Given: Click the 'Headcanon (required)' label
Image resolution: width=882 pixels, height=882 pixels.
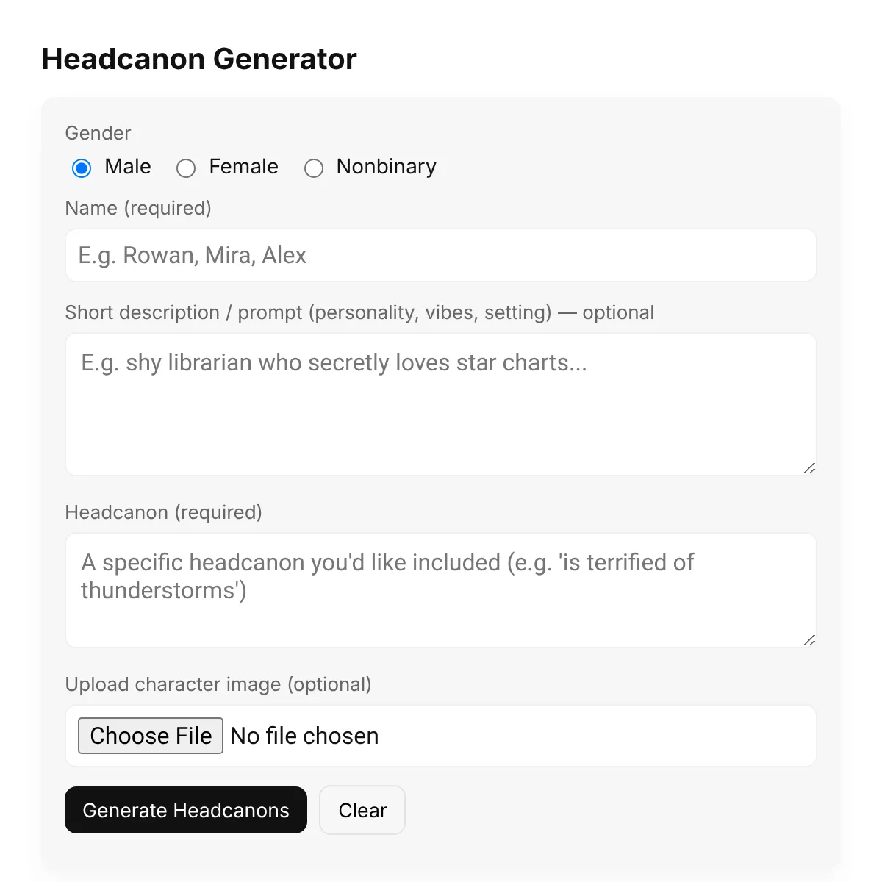Looking at the screenshot, I should click(164, 512).
